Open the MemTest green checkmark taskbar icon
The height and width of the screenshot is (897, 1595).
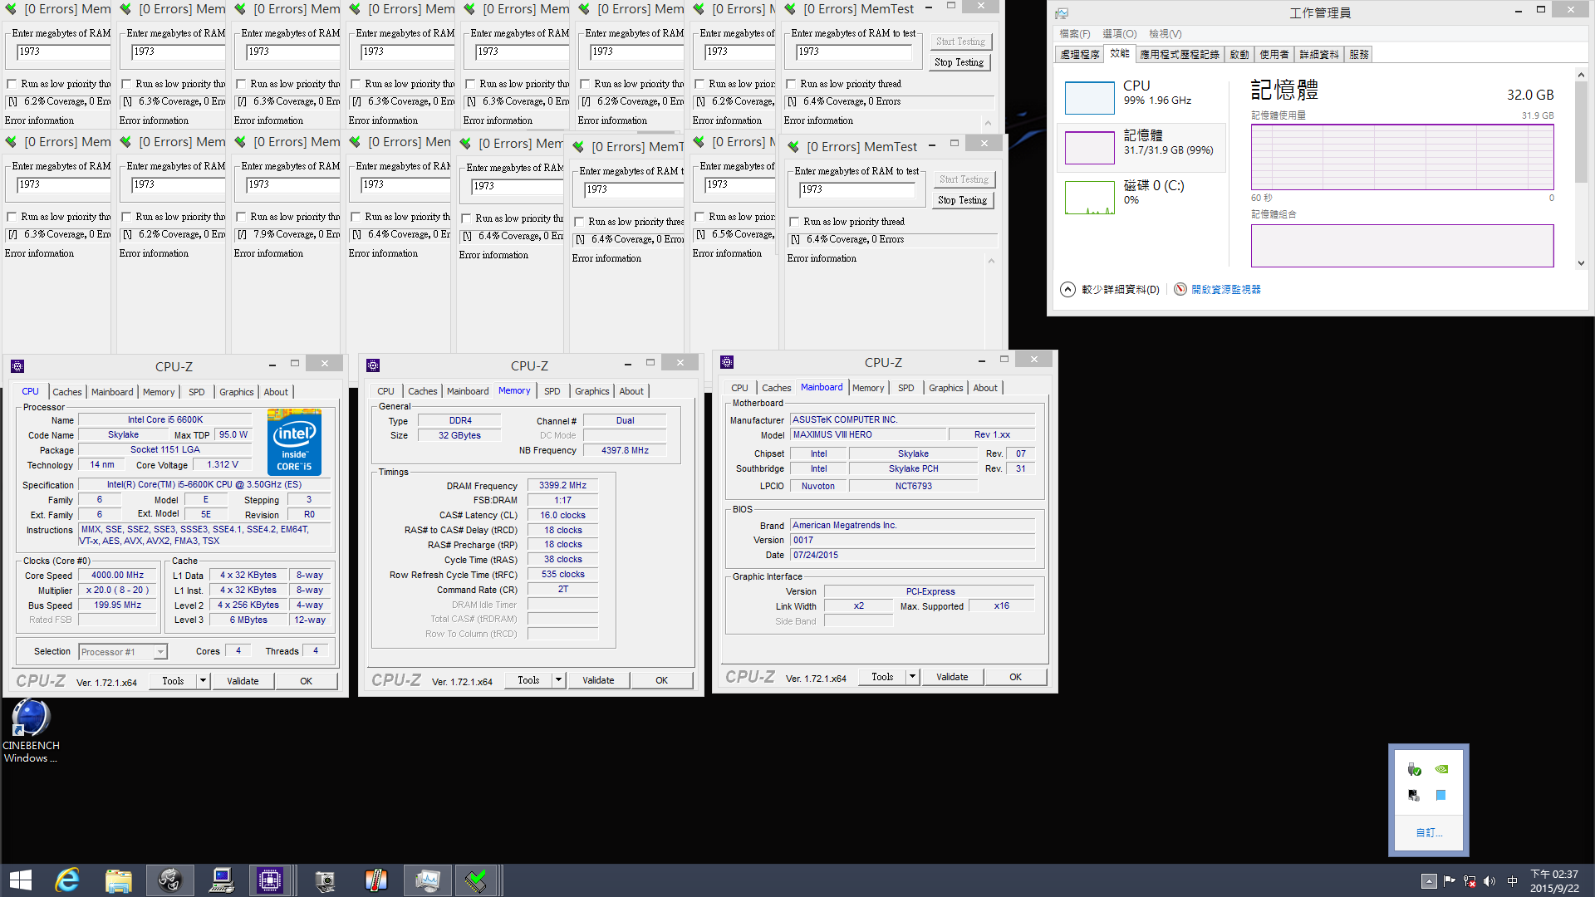(x=476, y=880)
